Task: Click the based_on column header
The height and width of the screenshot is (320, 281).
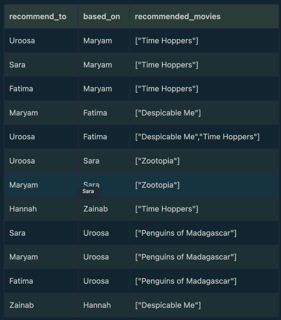Action: tap(101, 17)
